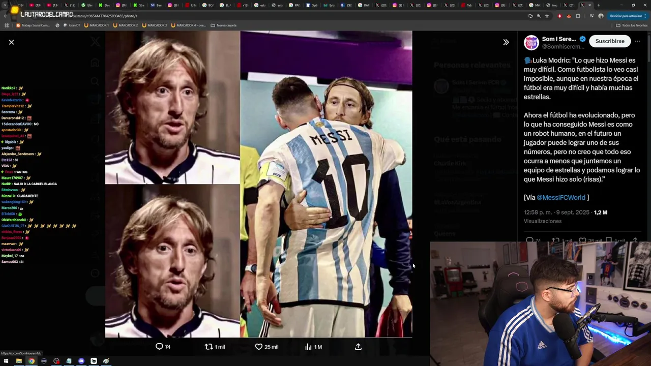
Task: Open view analytics icon showing 1 M
Action: [x=313, y=347]
